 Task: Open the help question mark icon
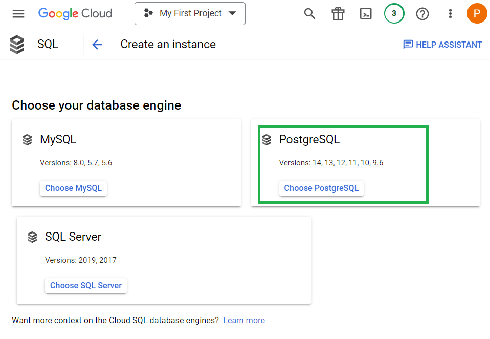422,14
